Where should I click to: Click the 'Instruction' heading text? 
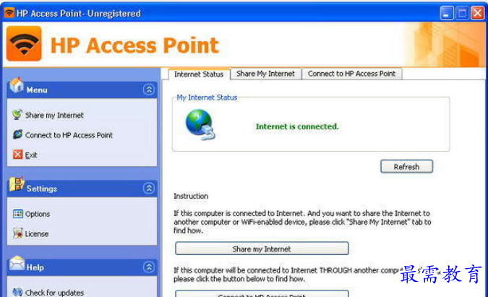coord(191,197)
